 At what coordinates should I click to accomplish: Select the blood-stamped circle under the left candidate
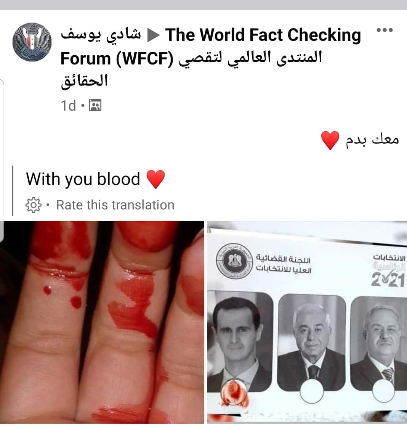coord(234,392)
